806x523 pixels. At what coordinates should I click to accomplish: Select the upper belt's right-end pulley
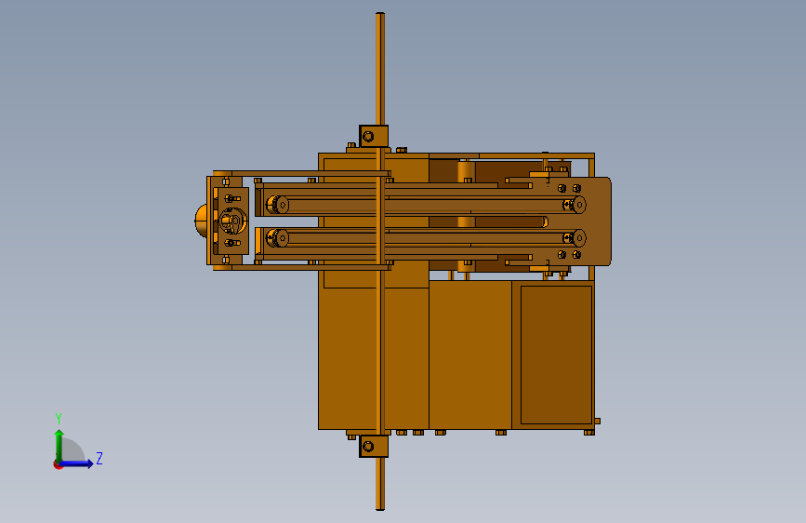[x=579, y=205]
